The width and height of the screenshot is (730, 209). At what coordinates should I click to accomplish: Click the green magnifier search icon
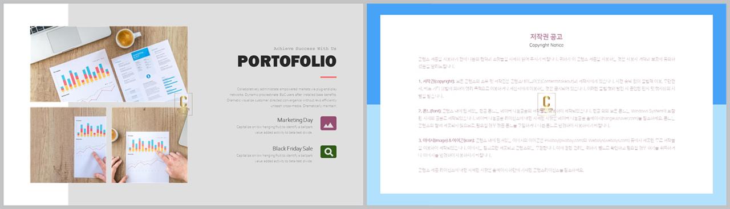pos(328,151)
